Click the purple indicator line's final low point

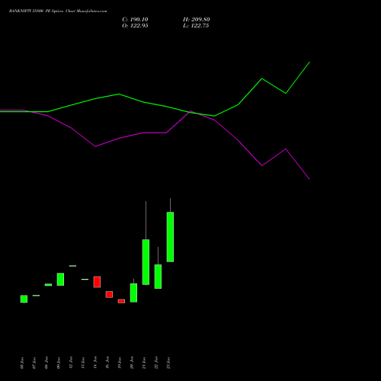(309, 179)
